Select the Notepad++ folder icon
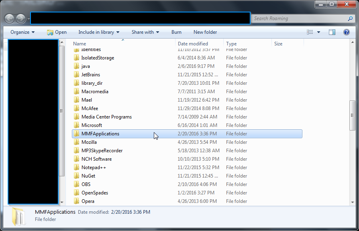 click(76, 168)
